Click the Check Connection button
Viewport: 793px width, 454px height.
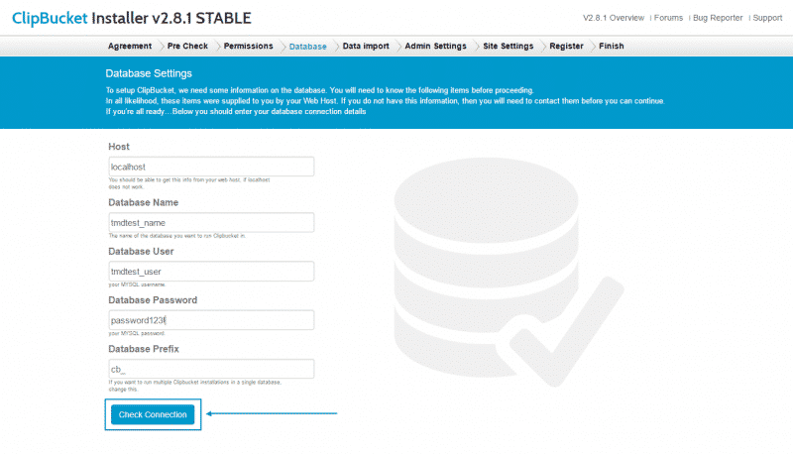[x=153, y=414]
